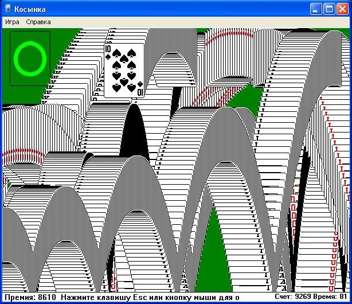This screenshot has height=304, width=352.
Task: Click the Счет: 9269 score text
Action: tap(293, 297)
